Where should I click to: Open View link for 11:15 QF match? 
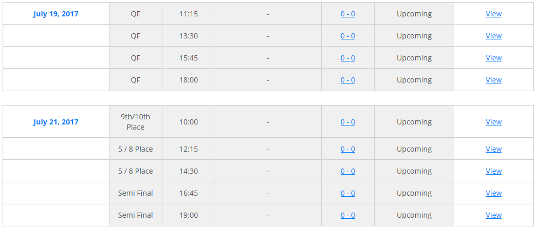(x=493, y=14)
